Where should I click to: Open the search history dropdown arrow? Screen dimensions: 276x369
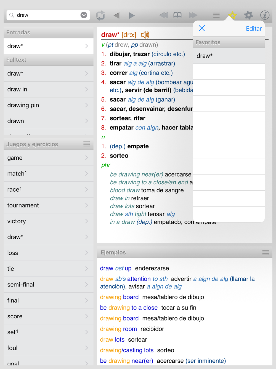point(84,15)
